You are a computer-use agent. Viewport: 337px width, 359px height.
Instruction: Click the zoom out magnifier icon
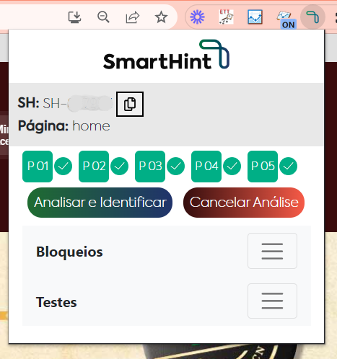[103, 17]
